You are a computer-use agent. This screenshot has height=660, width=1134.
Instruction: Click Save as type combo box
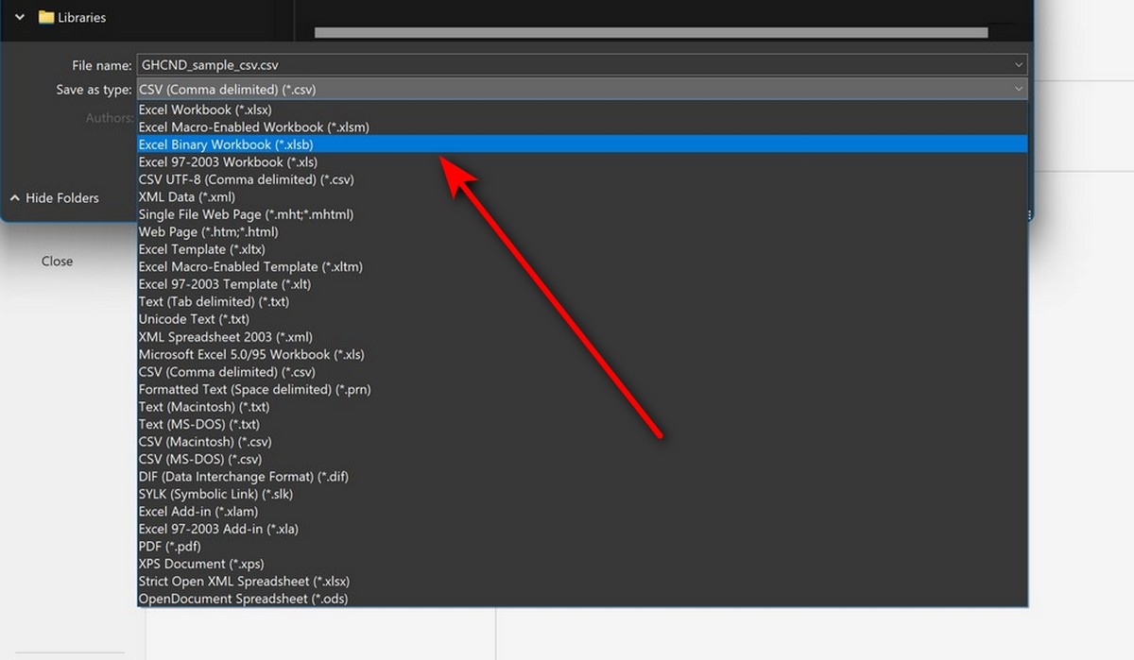tap(582, 90)
